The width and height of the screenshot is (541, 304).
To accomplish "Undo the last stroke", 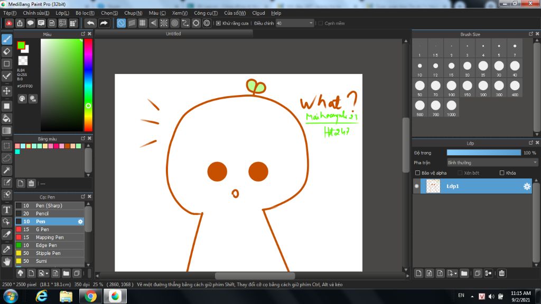I will coord(91,23).
